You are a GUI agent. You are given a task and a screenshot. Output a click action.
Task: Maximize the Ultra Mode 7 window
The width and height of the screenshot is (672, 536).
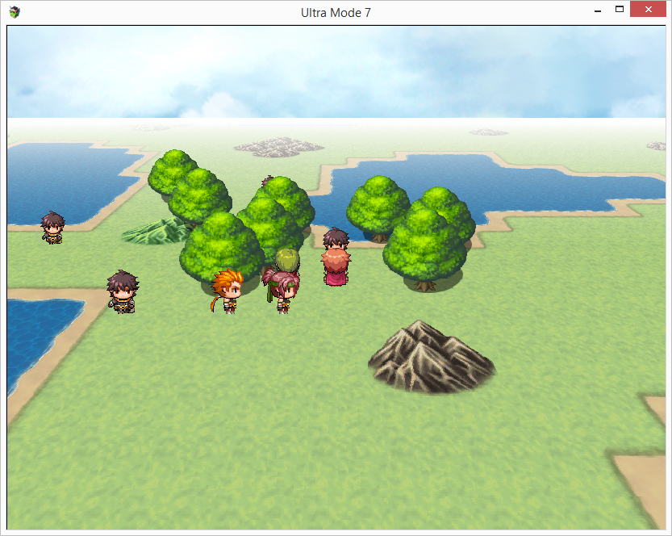coord(620,10)
